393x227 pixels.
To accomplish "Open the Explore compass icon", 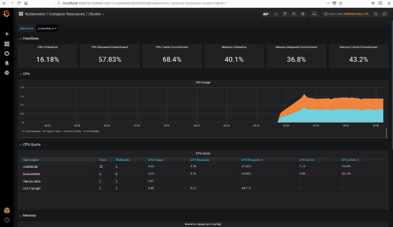I will 7,53.
